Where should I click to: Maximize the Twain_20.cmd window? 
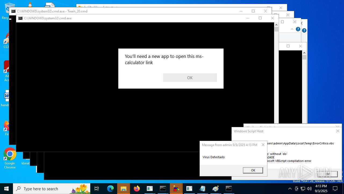click(253, 11)
